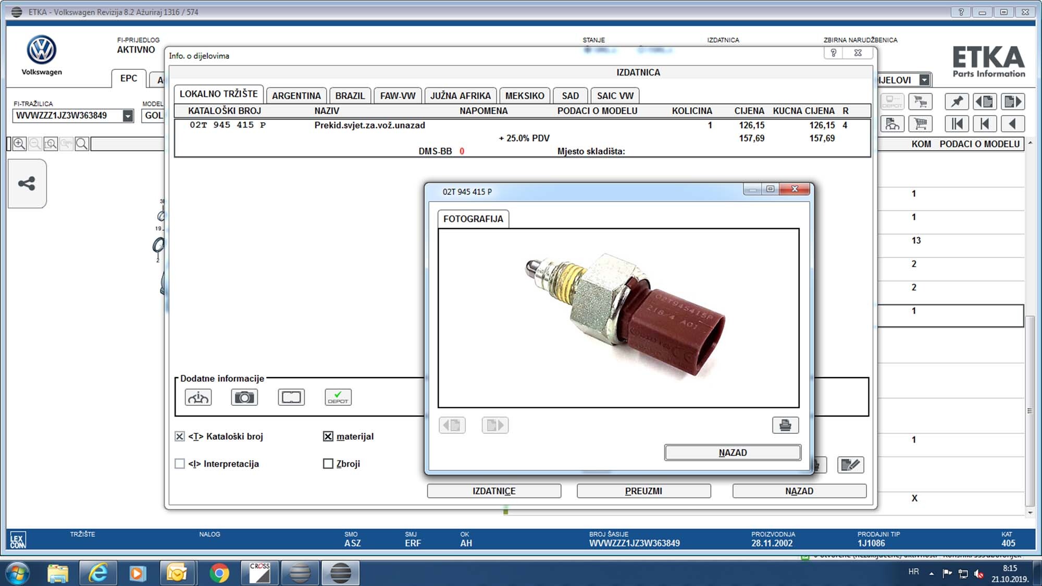Click the pin icon in right toolbar
The width and height of the screenshot is (1042, 586).
[x=957, y=101]
